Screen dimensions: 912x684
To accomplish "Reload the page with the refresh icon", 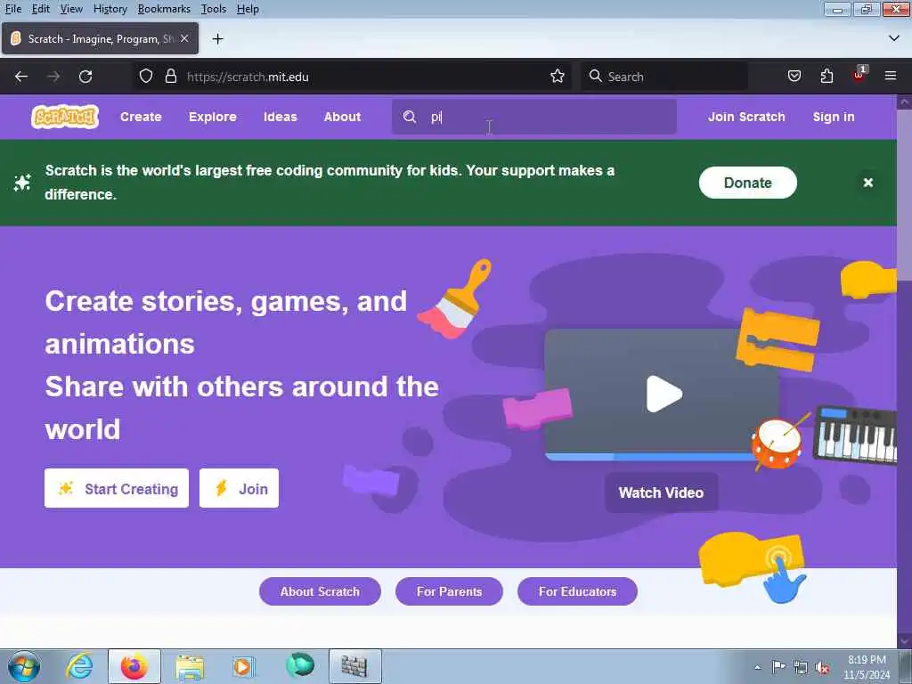I will [85, 77].
